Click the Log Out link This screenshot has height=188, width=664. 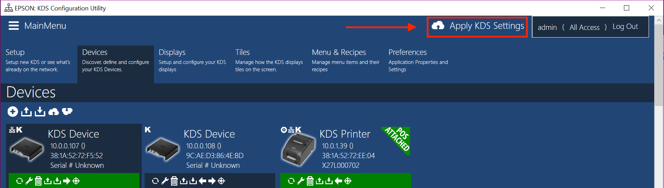click(x=625, y=27)
